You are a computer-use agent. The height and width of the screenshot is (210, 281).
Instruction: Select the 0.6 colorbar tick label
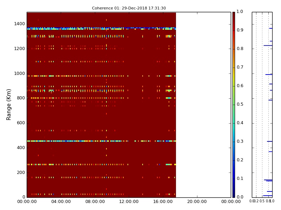click(240, 86)
